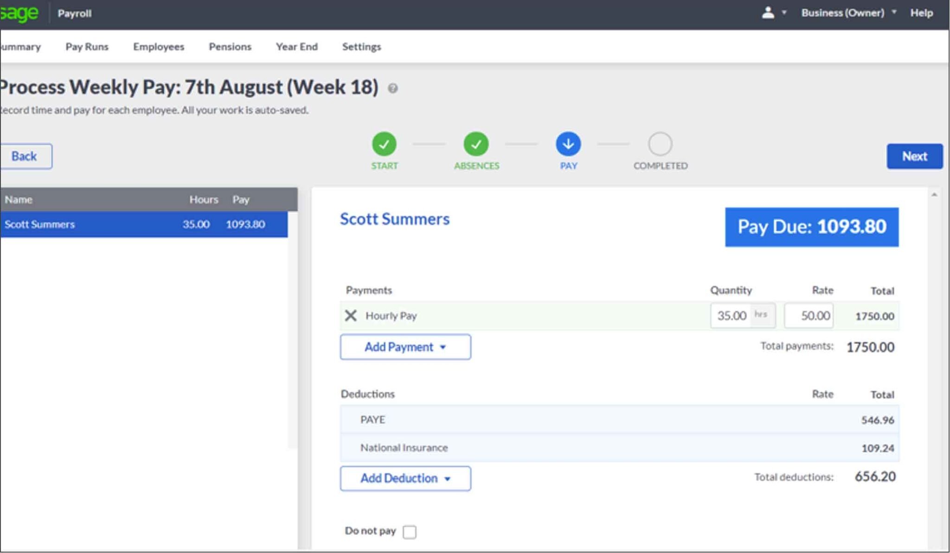The width and height of the screenshot is (950, 553).
Task: Click the Absences step checkmark icon
Action: click(x=477, y=144)
